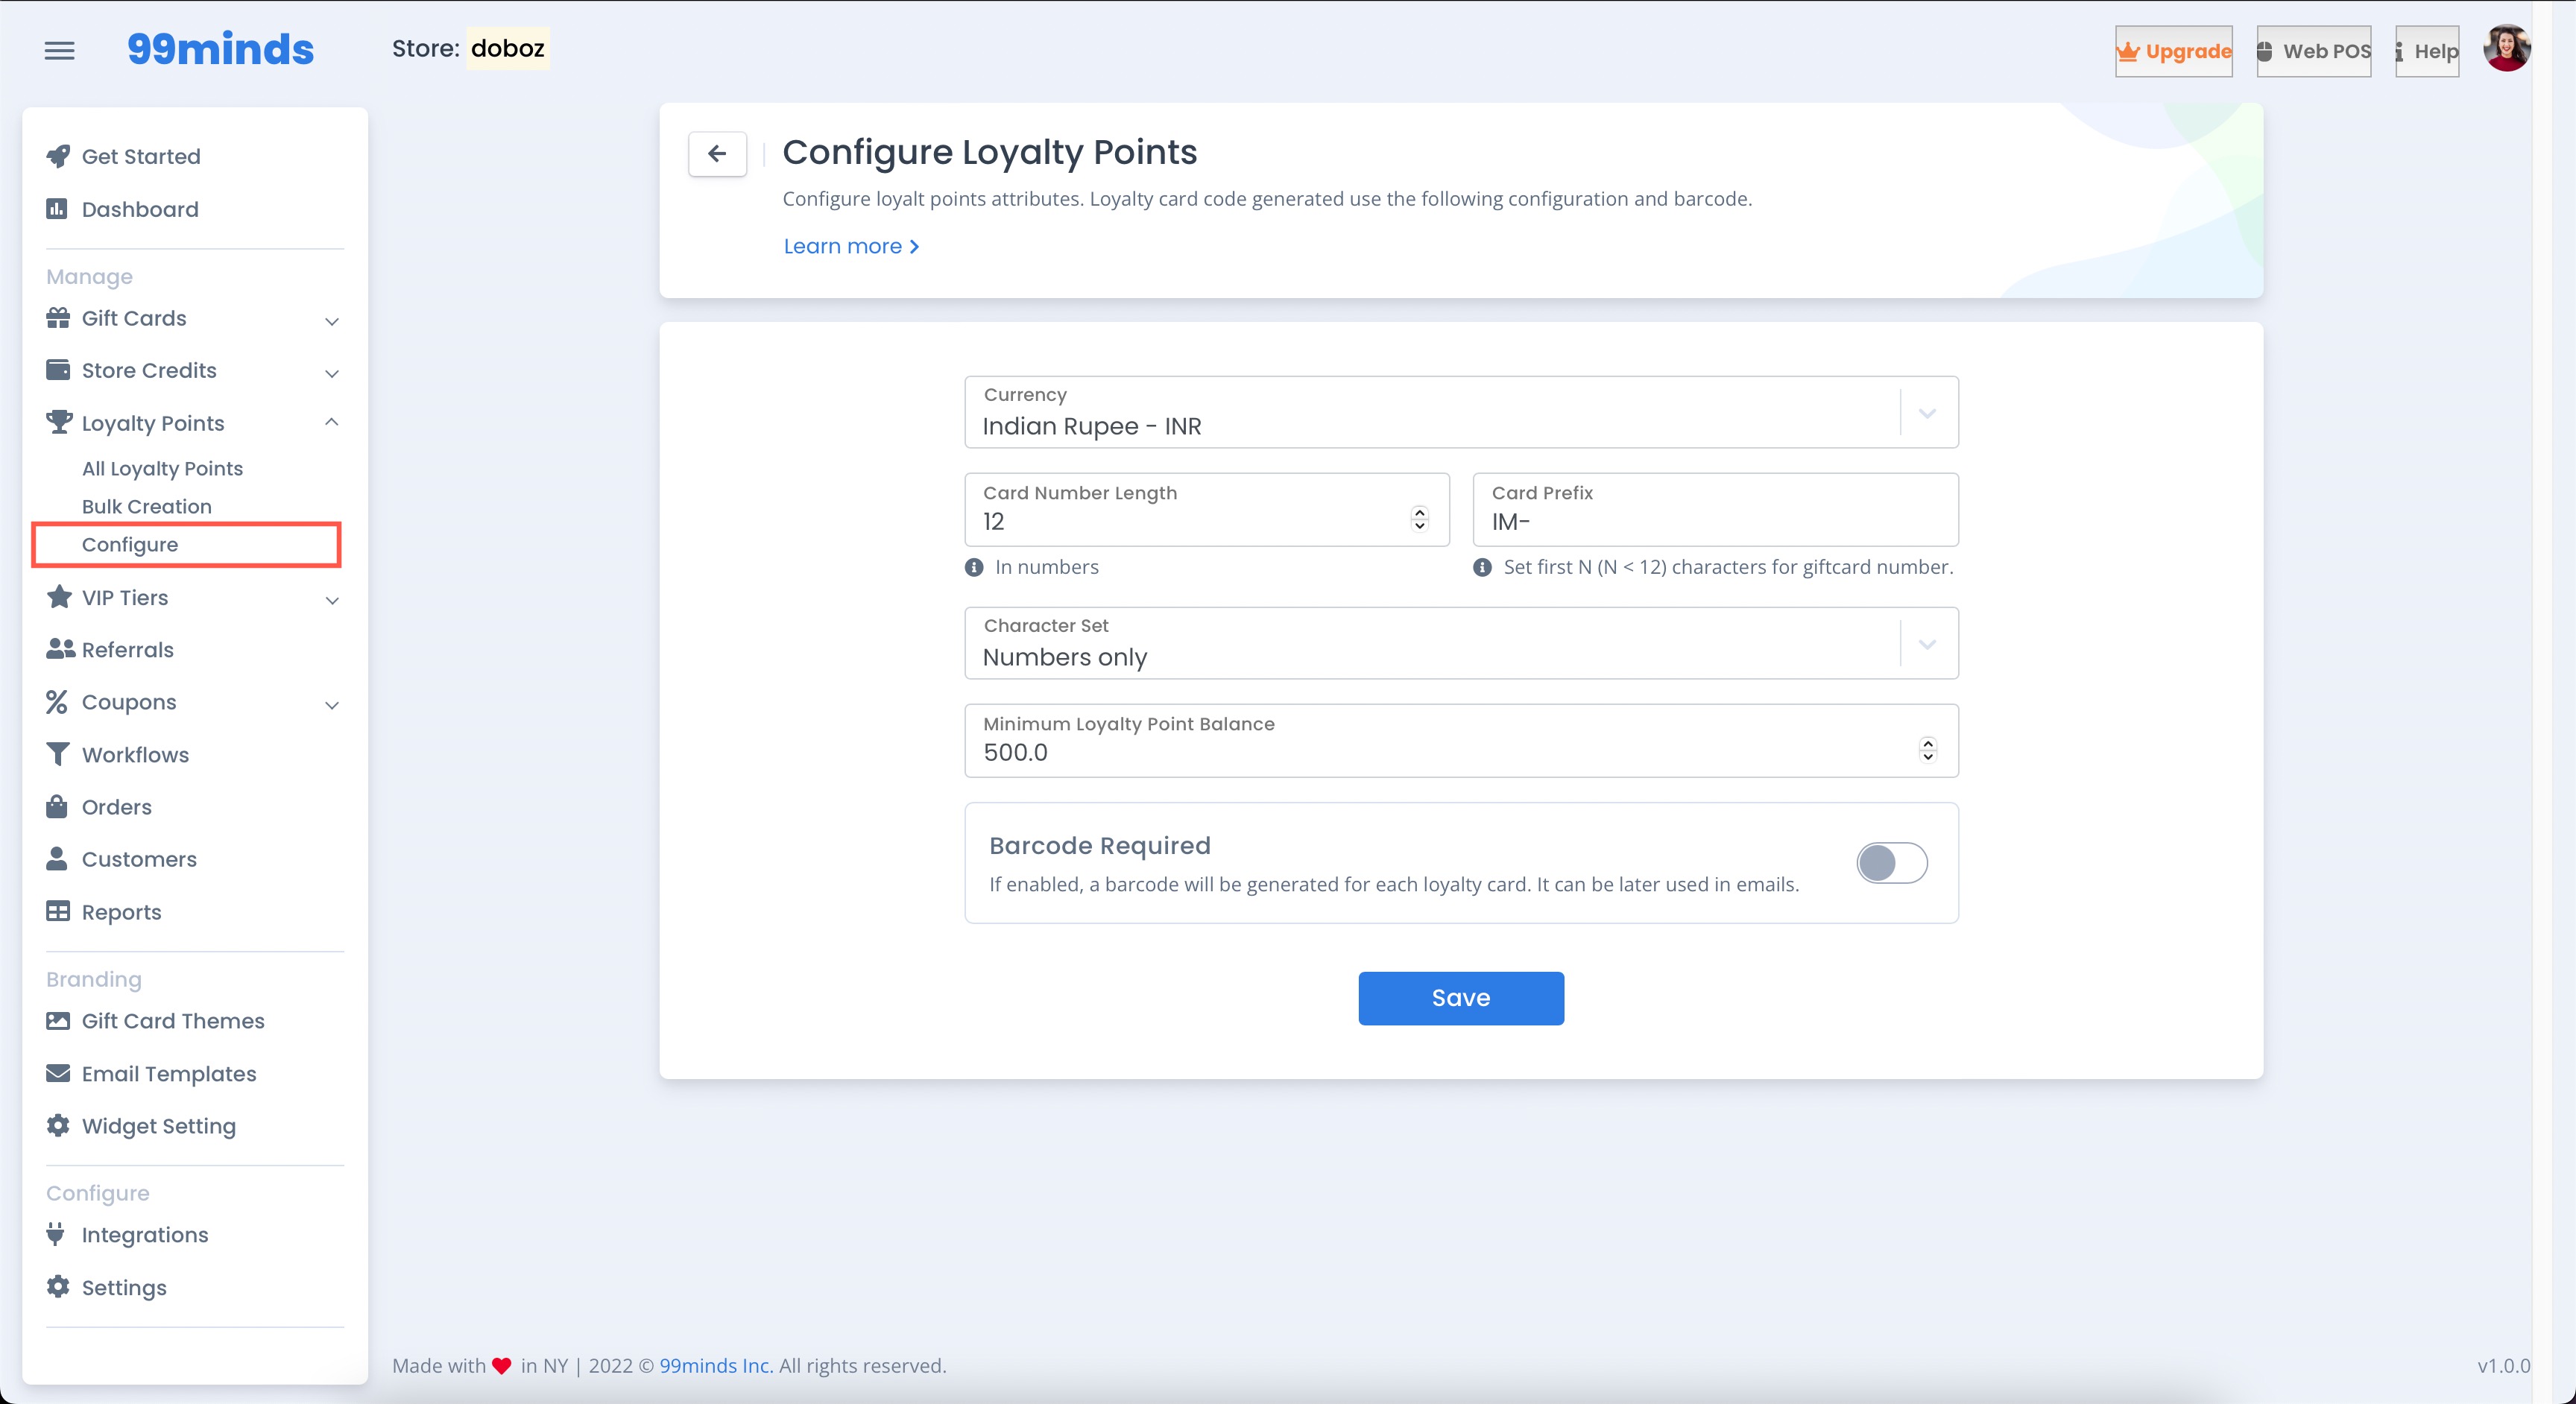Click the info icon beside Card Prefix hint
Image resolution: width=2576 pixels, height=1404 pixels.
pos(1482,567)
